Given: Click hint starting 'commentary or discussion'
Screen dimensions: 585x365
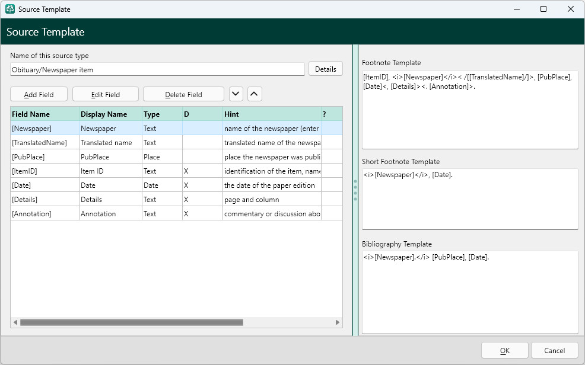Looking at the screenshot, I should [x=272, y=213].
